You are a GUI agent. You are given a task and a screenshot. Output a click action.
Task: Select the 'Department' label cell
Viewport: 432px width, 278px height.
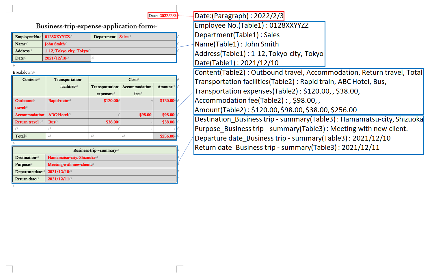click(104, 37)
